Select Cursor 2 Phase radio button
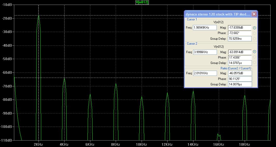 (254, 57)
